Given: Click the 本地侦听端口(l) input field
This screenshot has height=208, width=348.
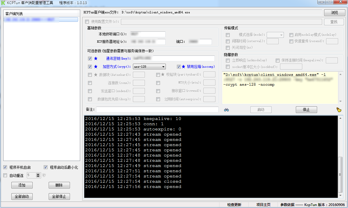Looking at the screenshot, I should click(x=148, y=34).
